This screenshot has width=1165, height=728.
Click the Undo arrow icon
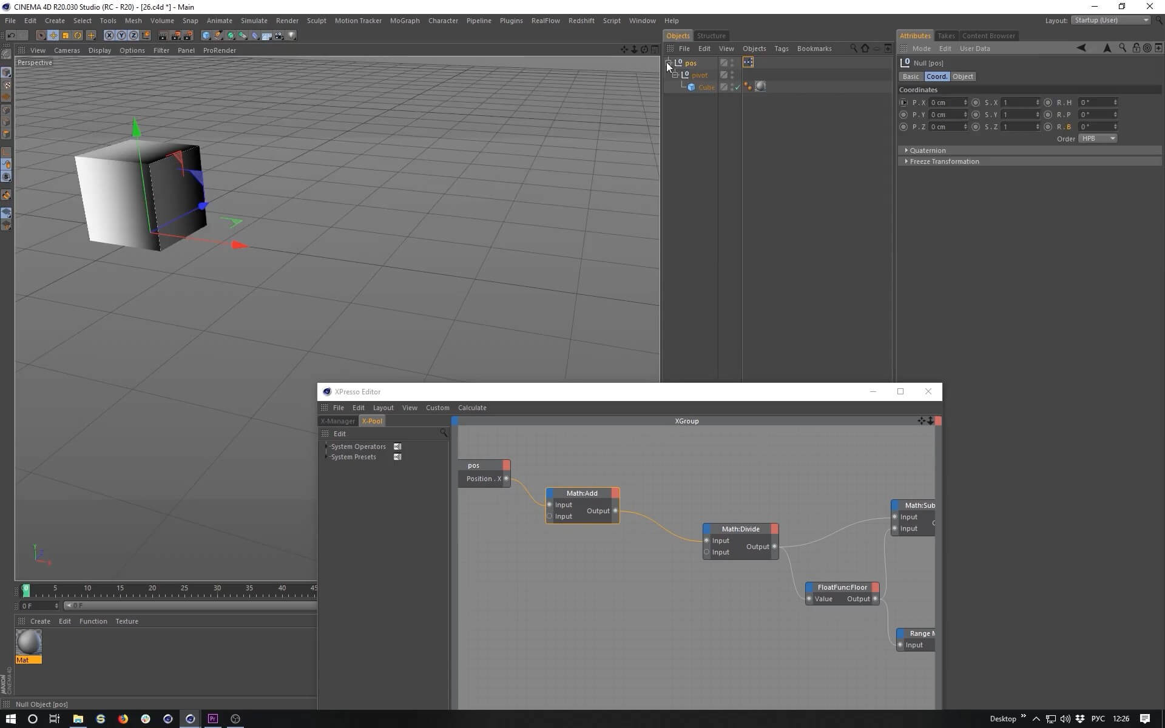point(11,36)
